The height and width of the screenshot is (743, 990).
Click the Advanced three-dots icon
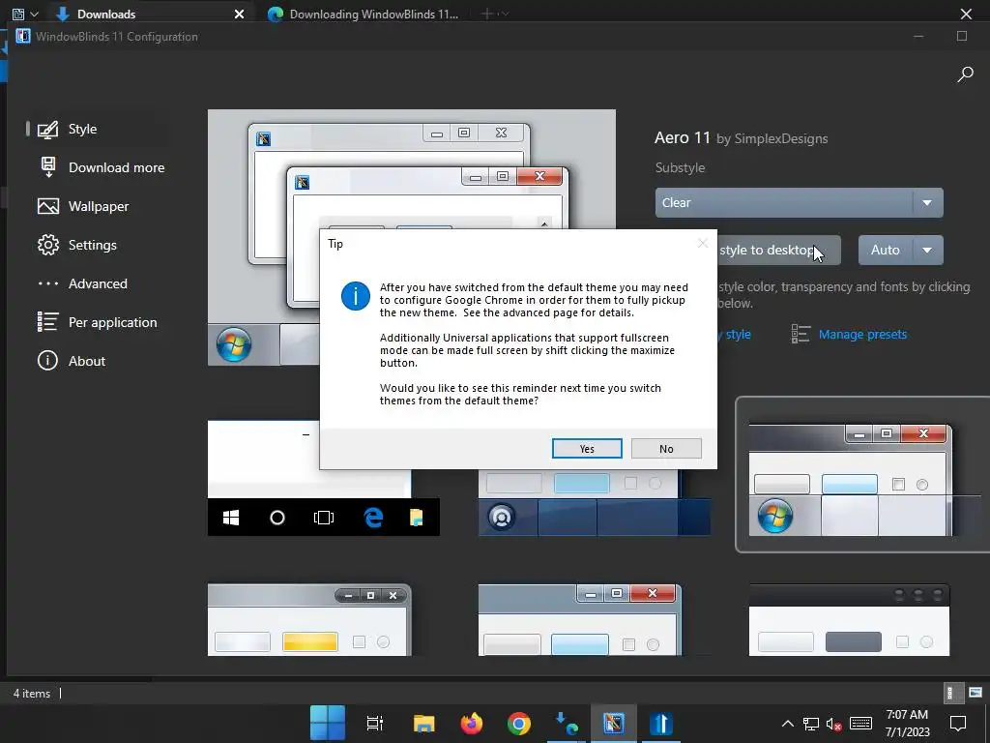[48, 283]
